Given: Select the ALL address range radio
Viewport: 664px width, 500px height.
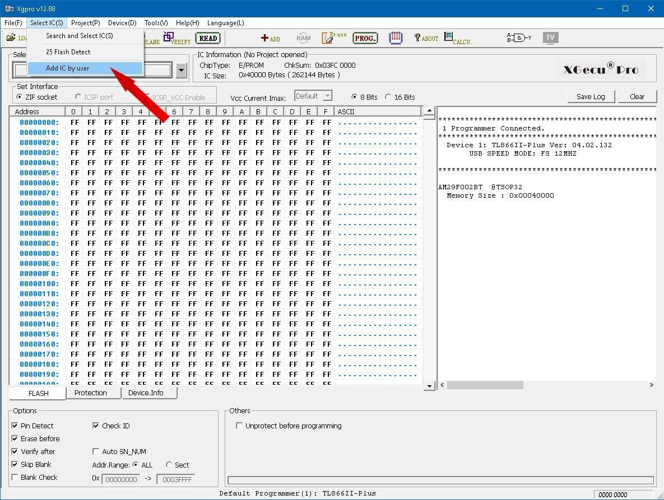Looking at the screenshot, I should [x=135, y=465].
